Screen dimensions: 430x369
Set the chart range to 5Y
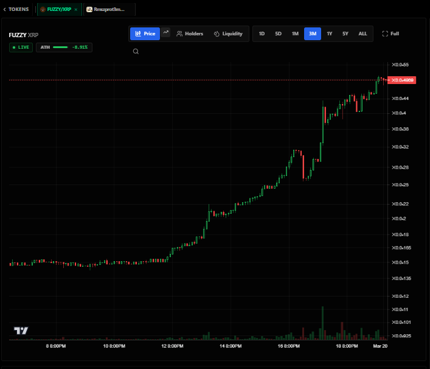click(x=345, y=33)
